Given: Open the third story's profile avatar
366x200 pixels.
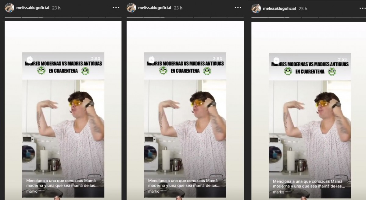Looking at the screenshot, I should [x=256, y=8].
